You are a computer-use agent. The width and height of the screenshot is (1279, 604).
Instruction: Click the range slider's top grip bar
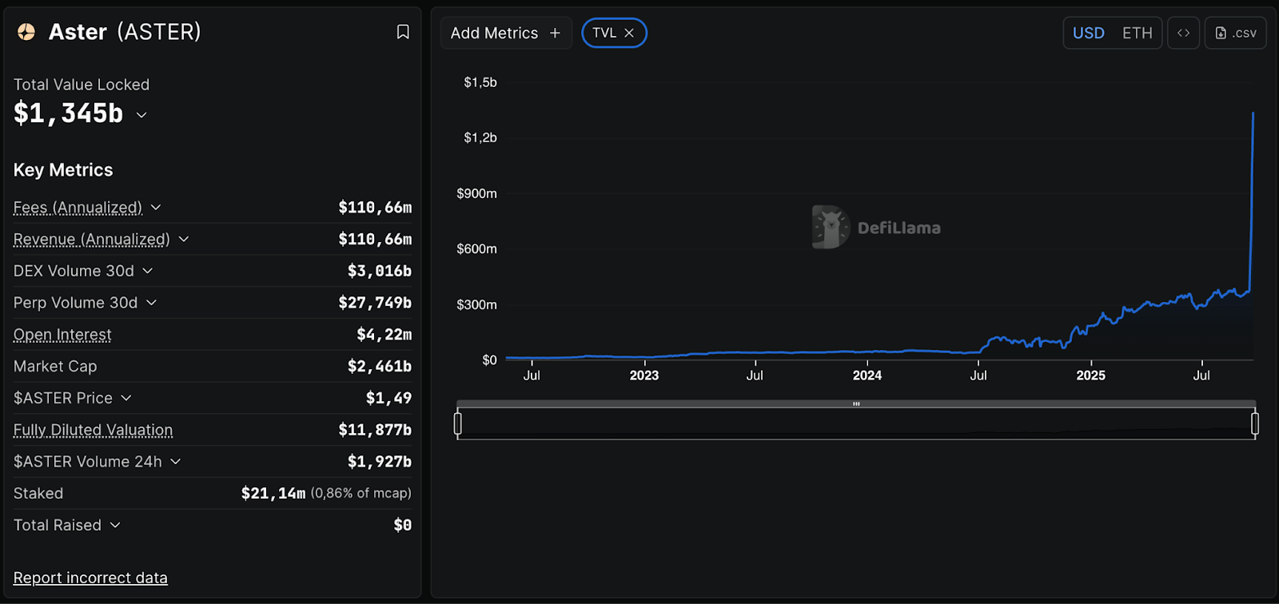(x=856, y=403)
